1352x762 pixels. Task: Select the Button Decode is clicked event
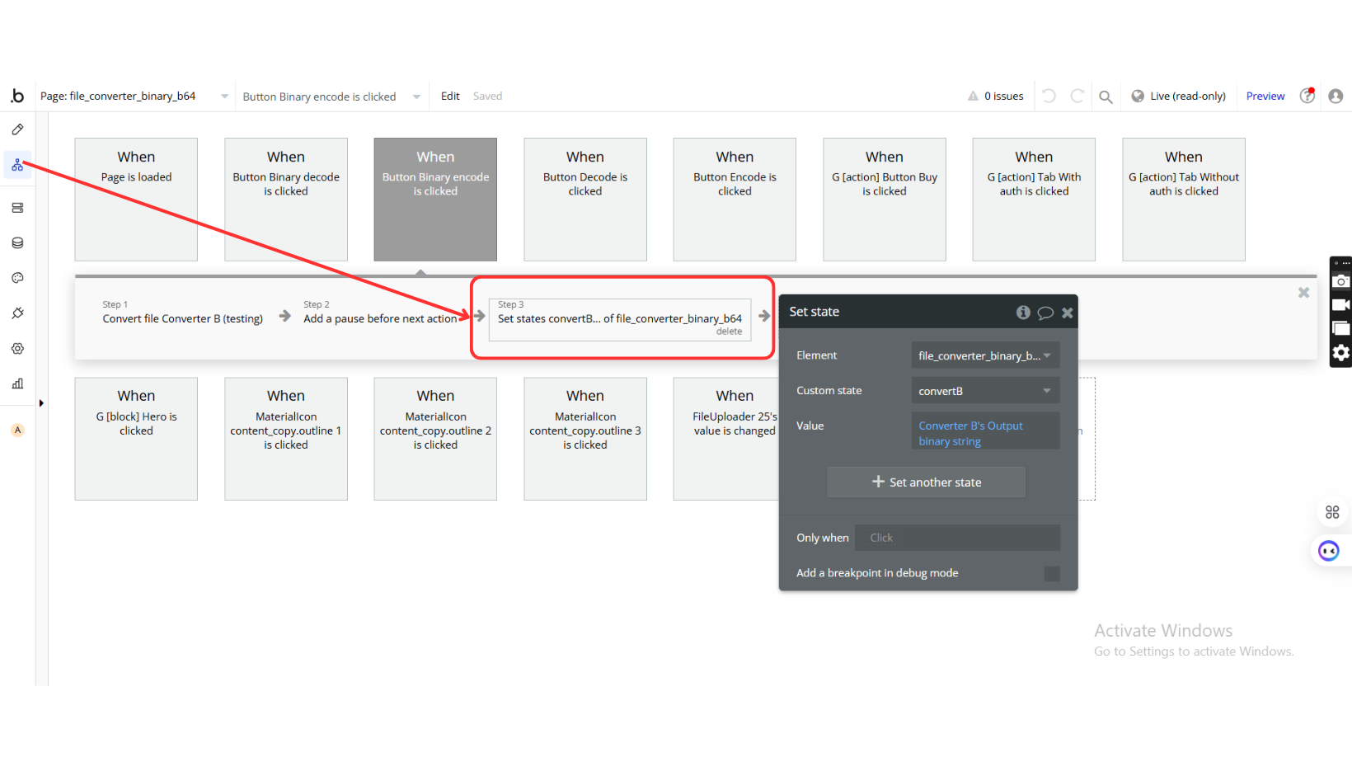[x=584, y=199]
